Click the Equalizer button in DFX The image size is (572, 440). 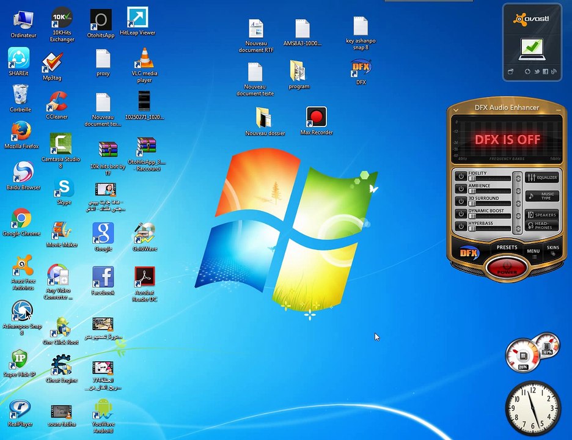[x=541, y=177]
